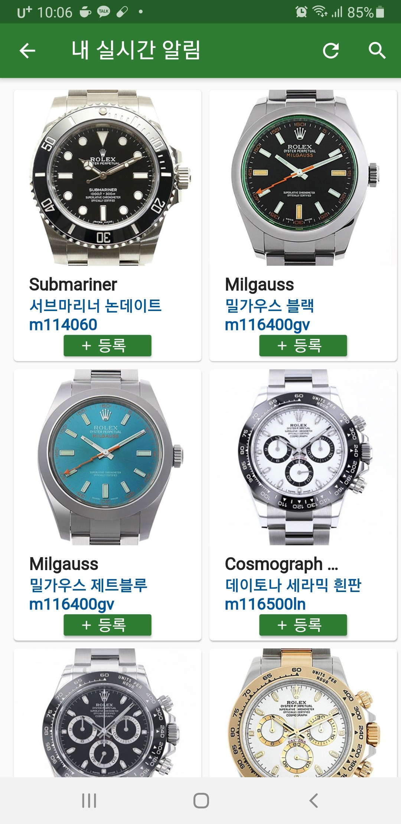The height and width of the screenshot is (824, 401).
Task: Register alert for Cosmograph m116500ln
Action: pos(303,625)
